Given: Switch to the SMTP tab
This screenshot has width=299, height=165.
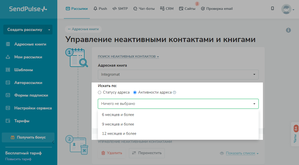Looking at the screenshot, I should coord(120,9).
